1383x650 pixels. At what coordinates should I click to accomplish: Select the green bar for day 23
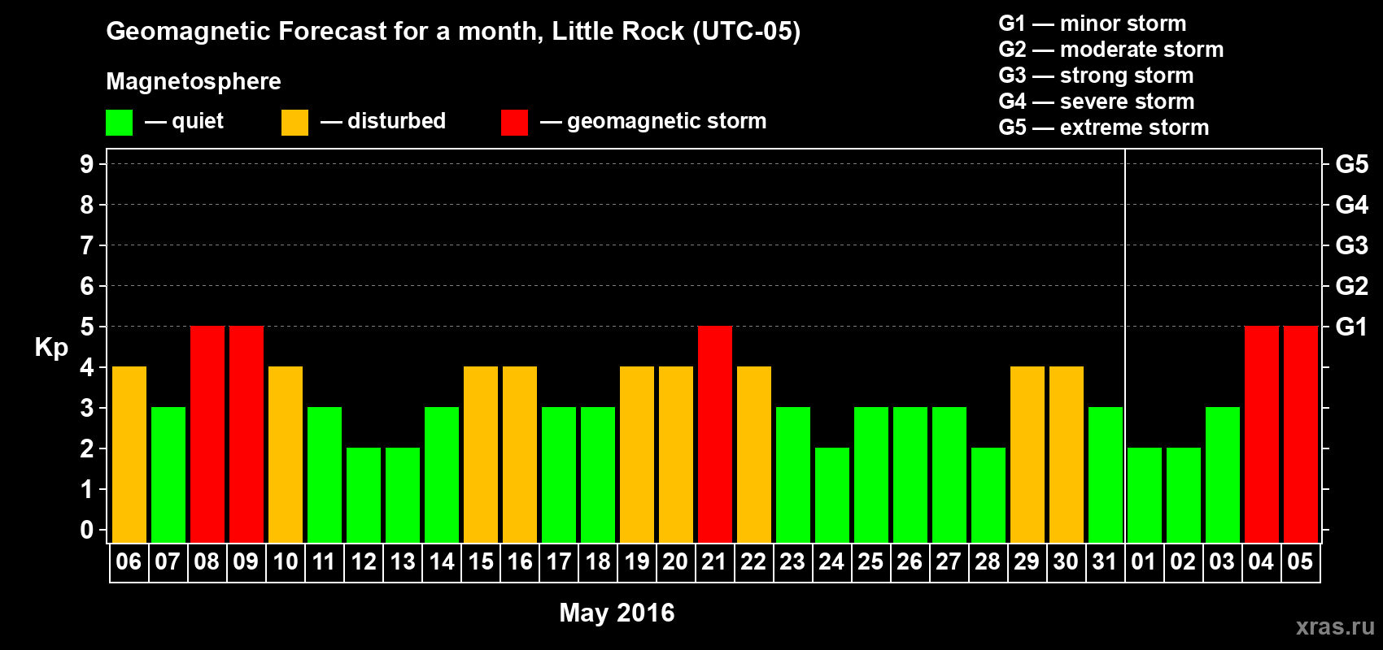pos(793,475)
